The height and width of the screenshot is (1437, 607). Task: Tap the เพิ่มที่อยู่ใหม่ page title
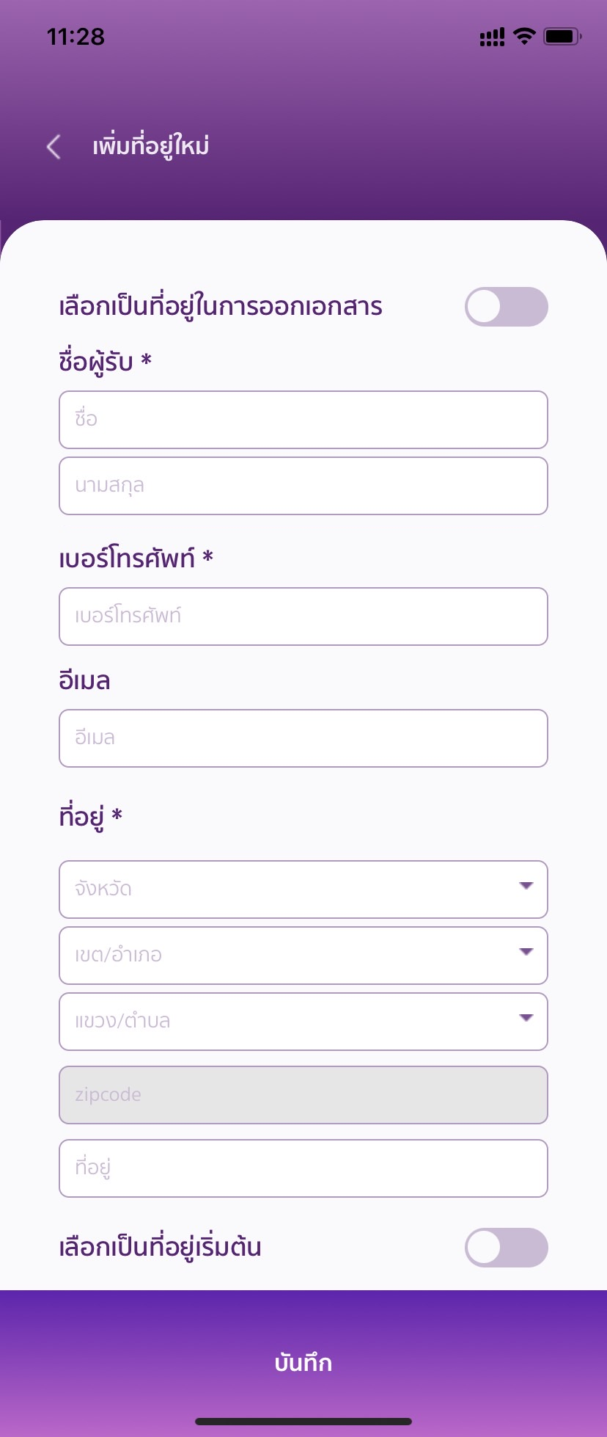pos(150,147)
